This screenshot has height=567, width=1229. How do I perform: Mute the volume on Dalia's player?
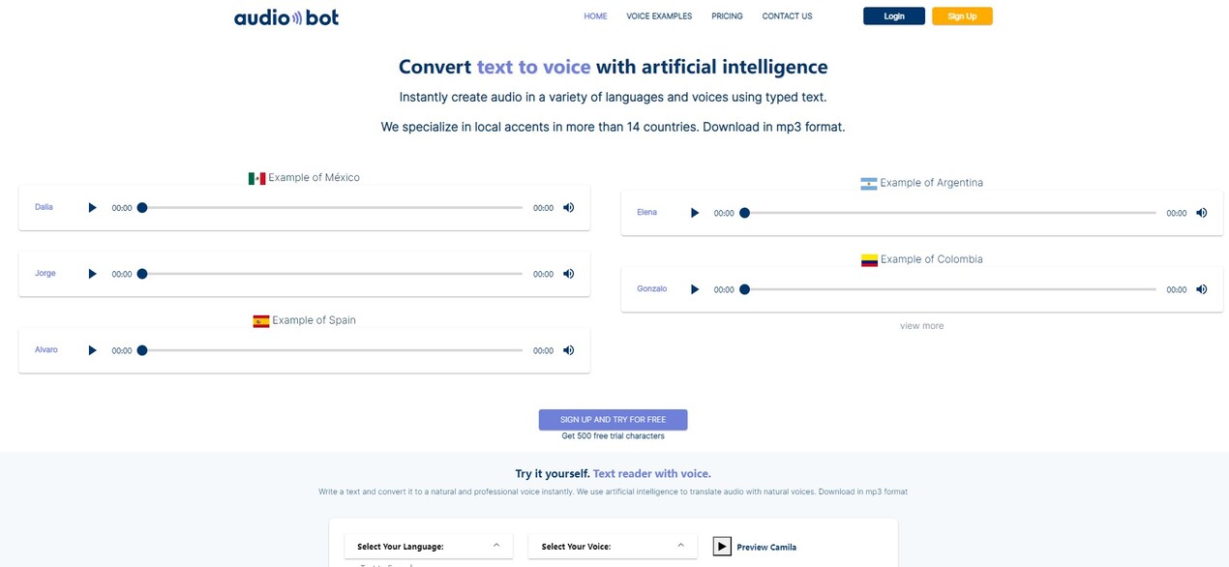pos(569,207)
